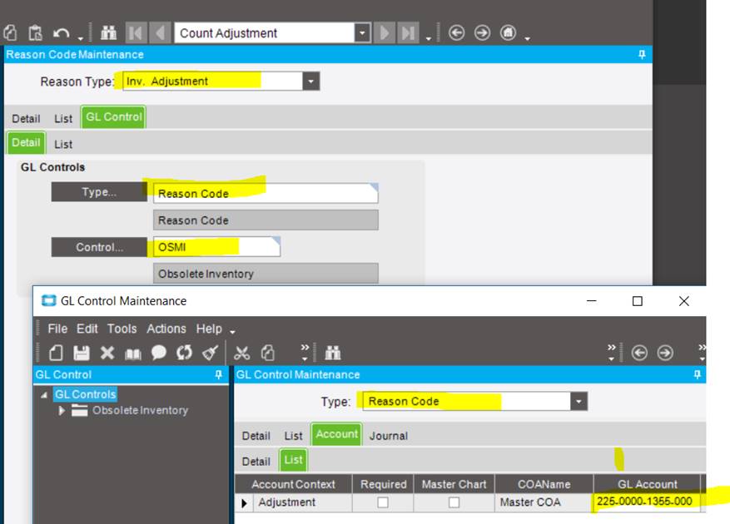Collapse the GL Controls tree node
This screenshot has width=730, height=524.
[x=44, y=395]
